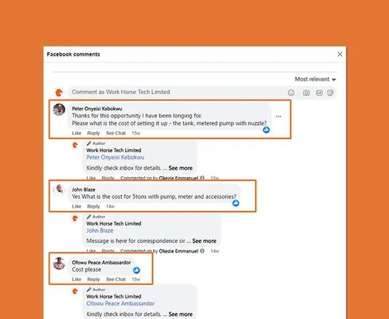389x319 pixels.
Task: Open the Most relevant sorting dropdown
Action: click(315, 79)
